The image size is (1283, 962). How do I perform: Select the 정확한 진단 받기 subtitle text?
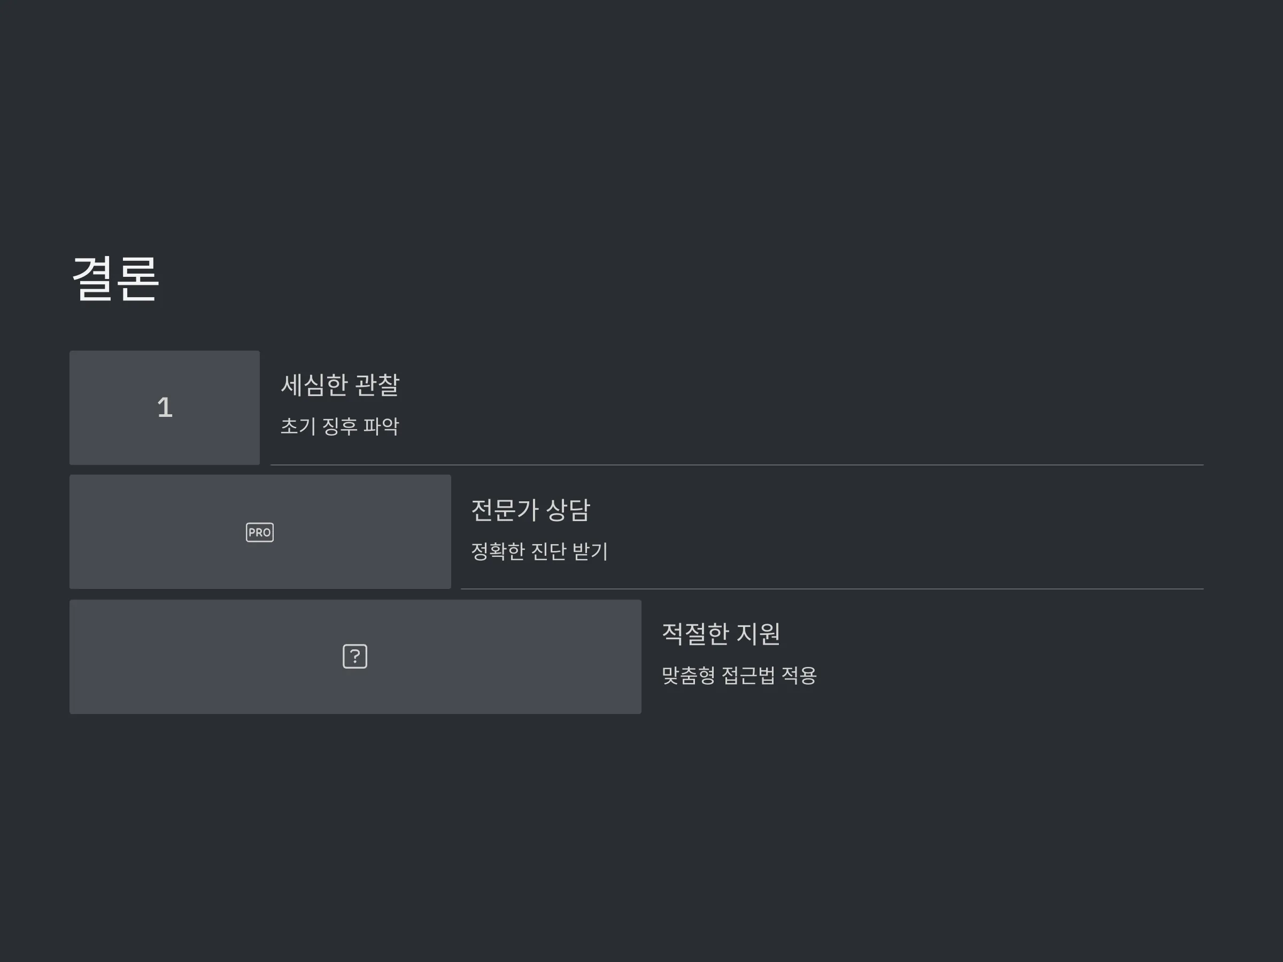(x=539, y=551)
